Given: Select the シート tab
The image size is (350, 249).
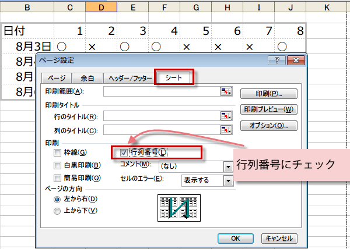Looking at the screenshot, I should (174, 77).
